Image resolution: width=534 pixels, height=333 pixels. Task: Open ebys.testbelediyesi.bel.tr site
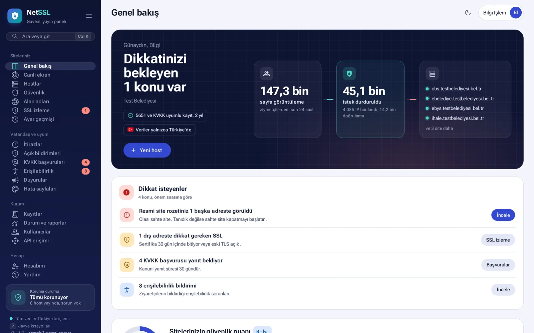[458, 108]
